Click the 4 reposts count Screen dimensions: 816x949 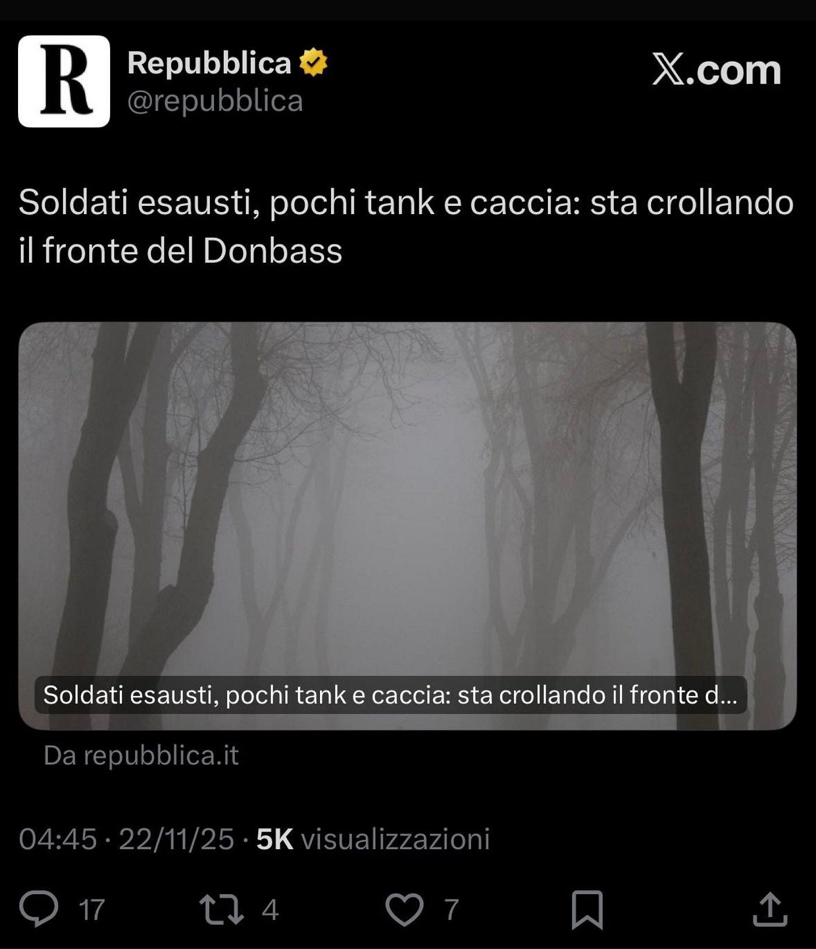point(270,910)
